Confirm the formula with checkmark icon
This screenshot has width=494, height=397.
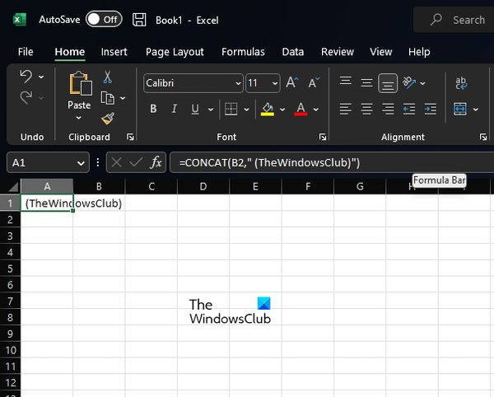coord(136,162)
